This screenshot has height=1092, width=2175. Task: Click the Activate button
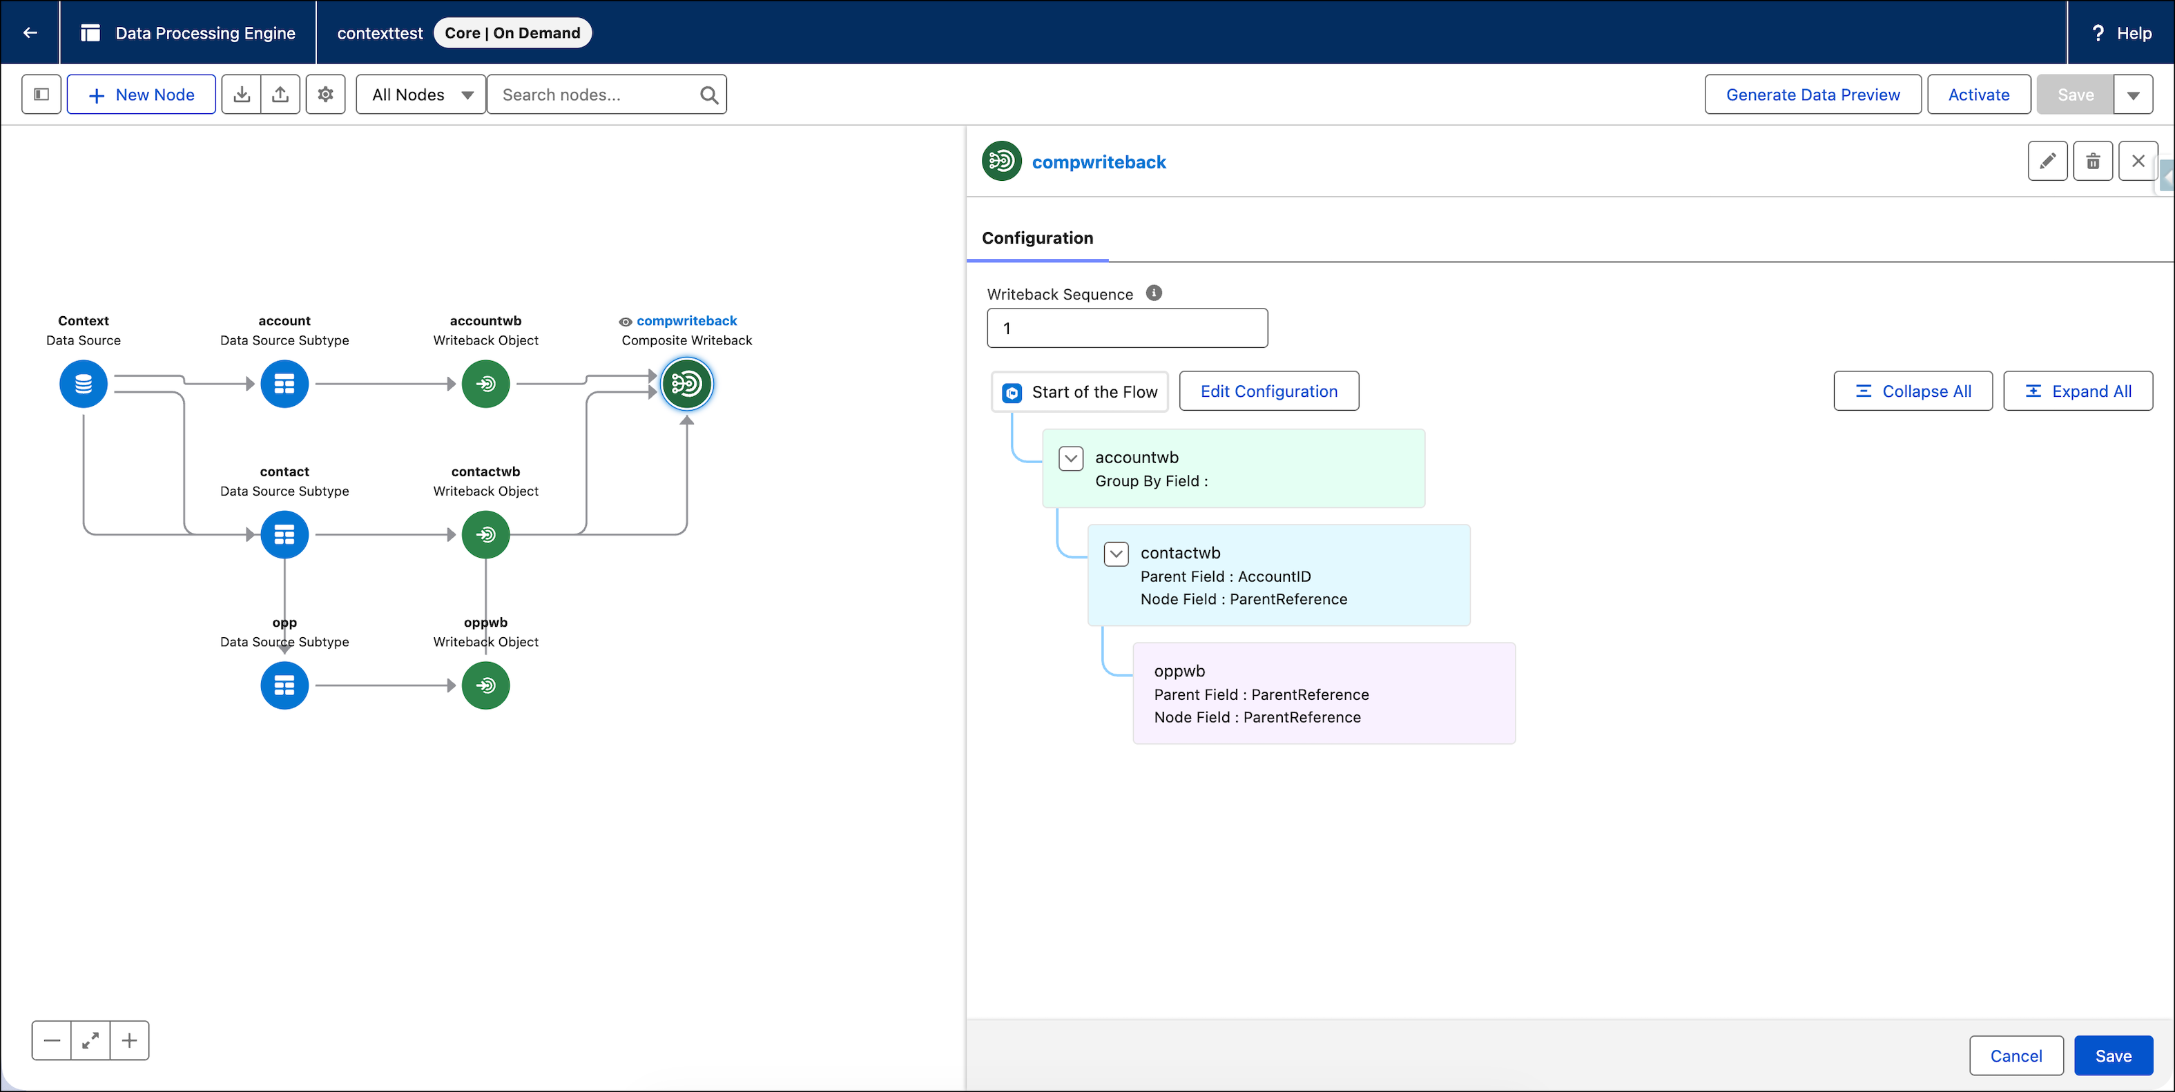point(1978,95)
